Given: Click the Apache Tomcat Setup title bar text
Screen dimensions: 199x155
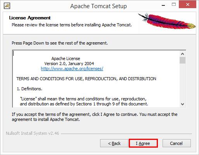Looking at the screenshot, I should coord(99,6).
